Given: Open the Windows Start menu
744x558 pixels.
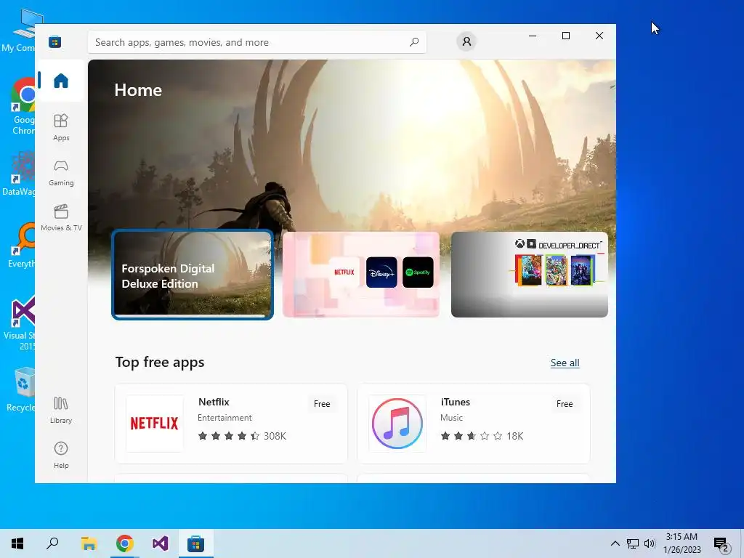Looking at the screenshot, I should click(17, 543).
